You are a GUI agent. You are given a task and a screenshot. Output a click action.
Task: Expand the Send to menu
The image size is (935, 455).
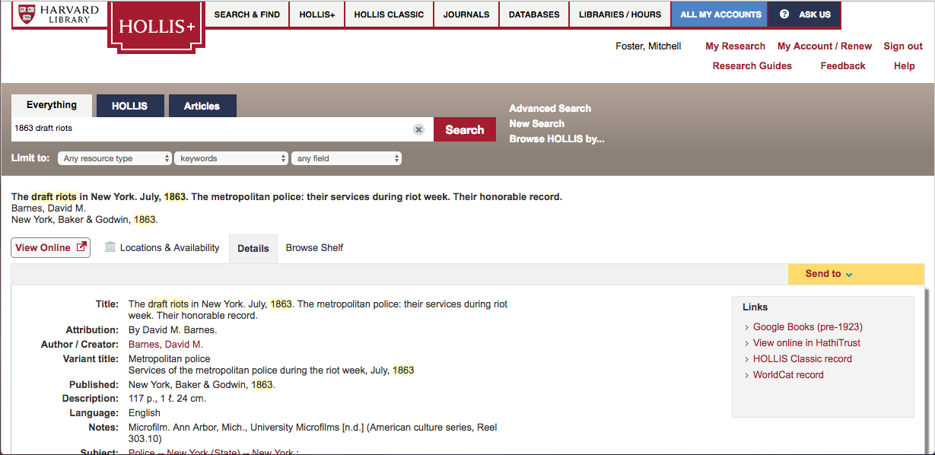[856, 274]
